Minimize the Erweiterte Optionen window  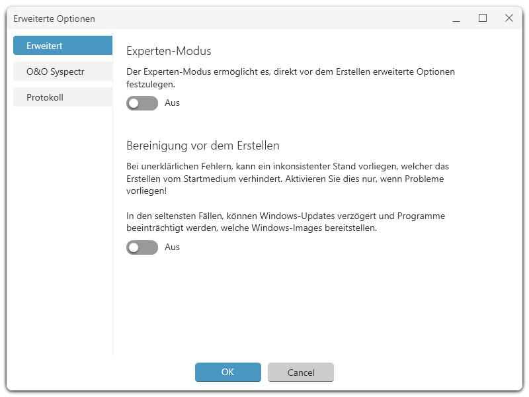pyautogui.click(x=456, y=19)
